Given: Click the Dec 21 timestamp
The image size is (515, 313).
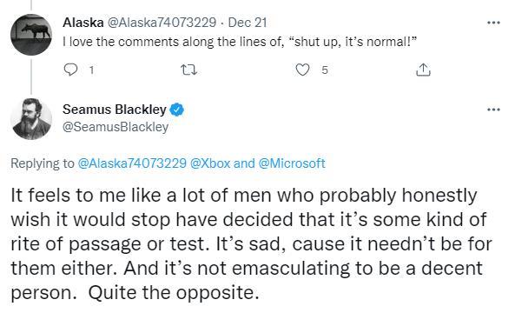Looking at the screenshot, I should (x=248, y=23).
